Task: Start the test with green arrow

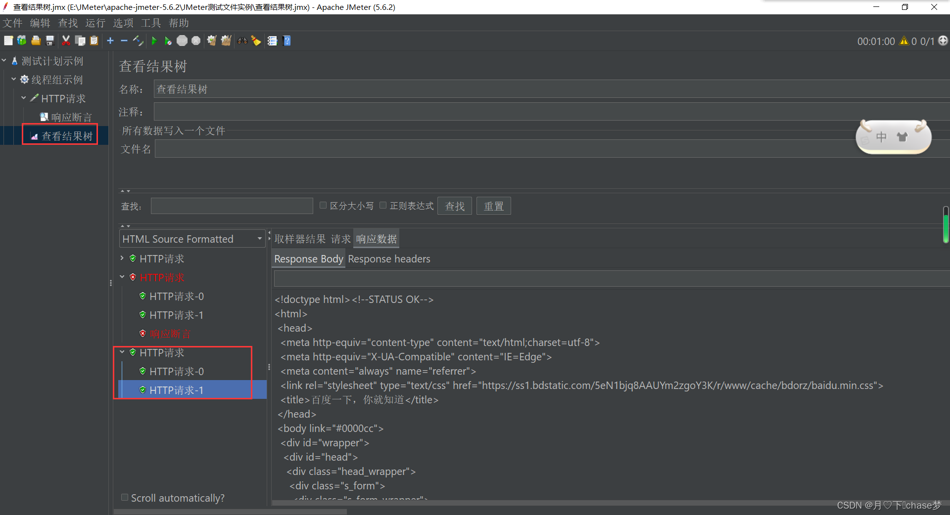Action: click(x=154, y=41)
